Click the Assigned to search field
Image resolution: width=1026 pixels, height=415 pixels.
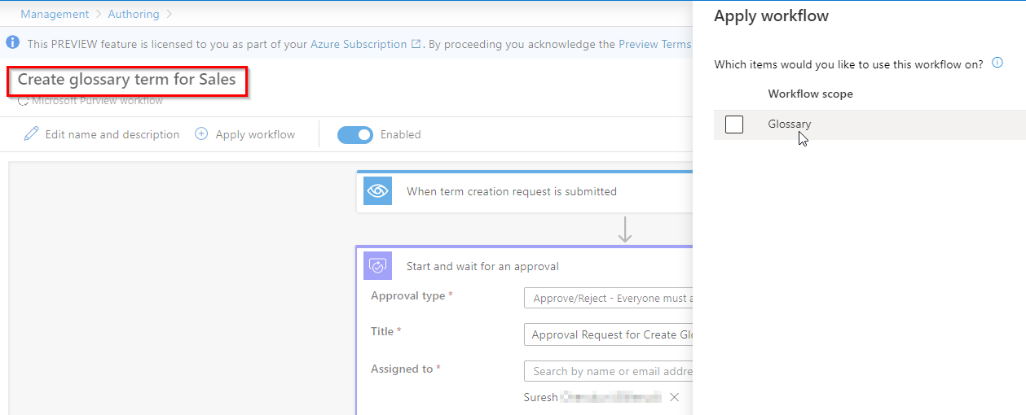pos(608,371)
